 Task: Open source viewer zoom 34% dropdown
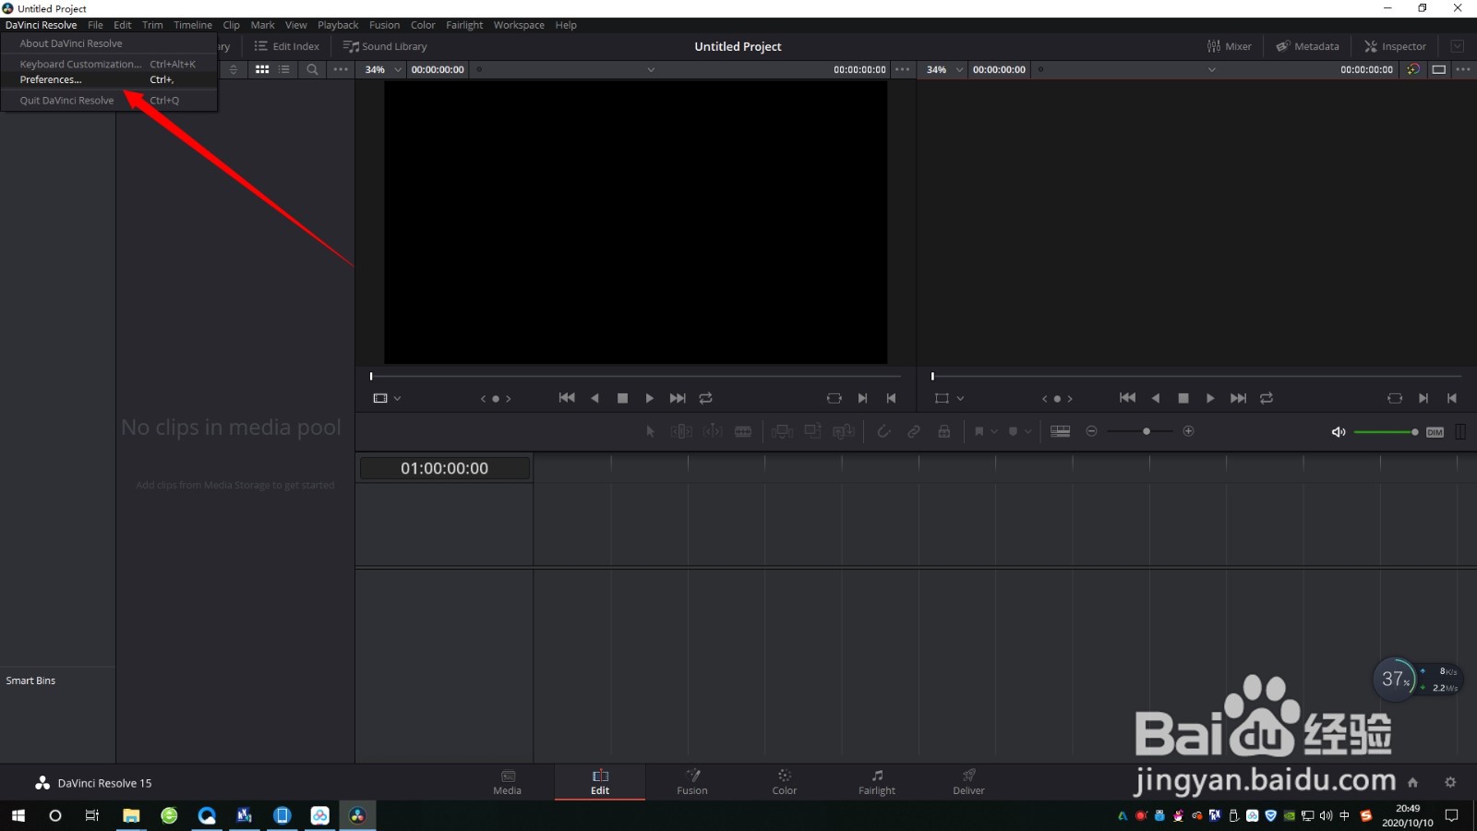[383, 69]
